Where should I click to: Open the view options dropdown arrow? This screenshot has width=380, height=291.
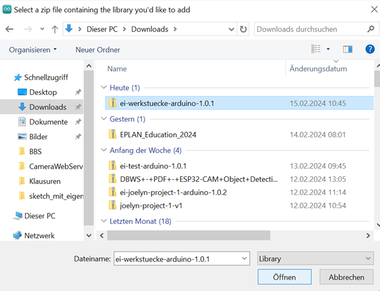(x=328, y=49)
